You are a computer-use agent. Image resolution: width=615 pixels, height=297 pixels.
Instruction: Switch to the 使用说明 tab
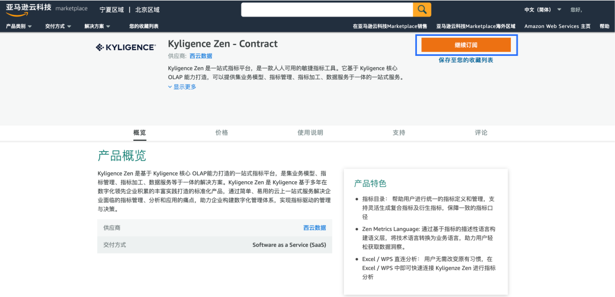tap(310, 132)
